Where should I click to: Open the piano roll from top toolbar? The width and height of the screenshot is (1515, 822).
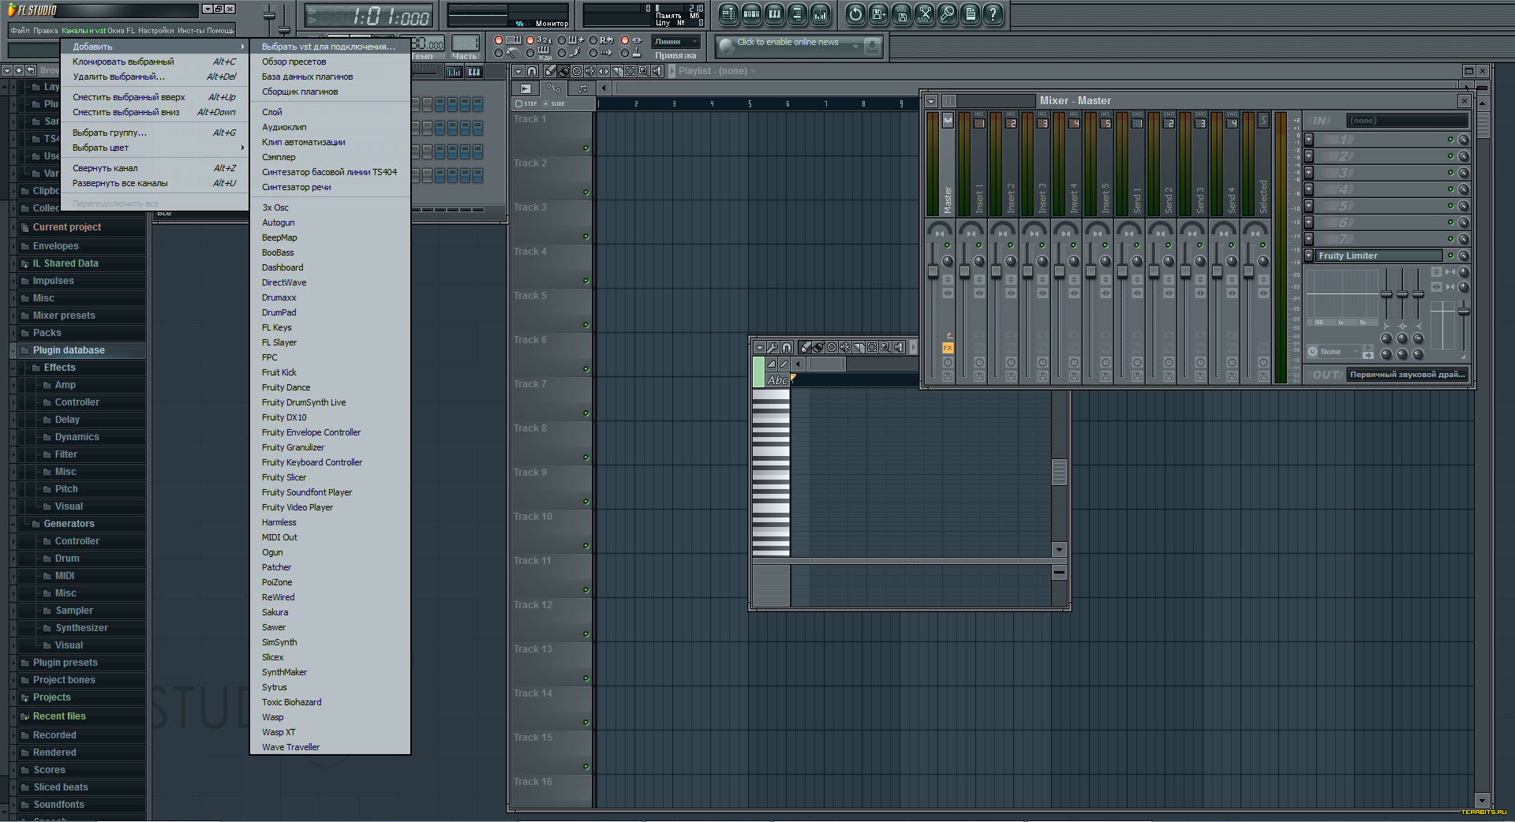tap(774, 14)
